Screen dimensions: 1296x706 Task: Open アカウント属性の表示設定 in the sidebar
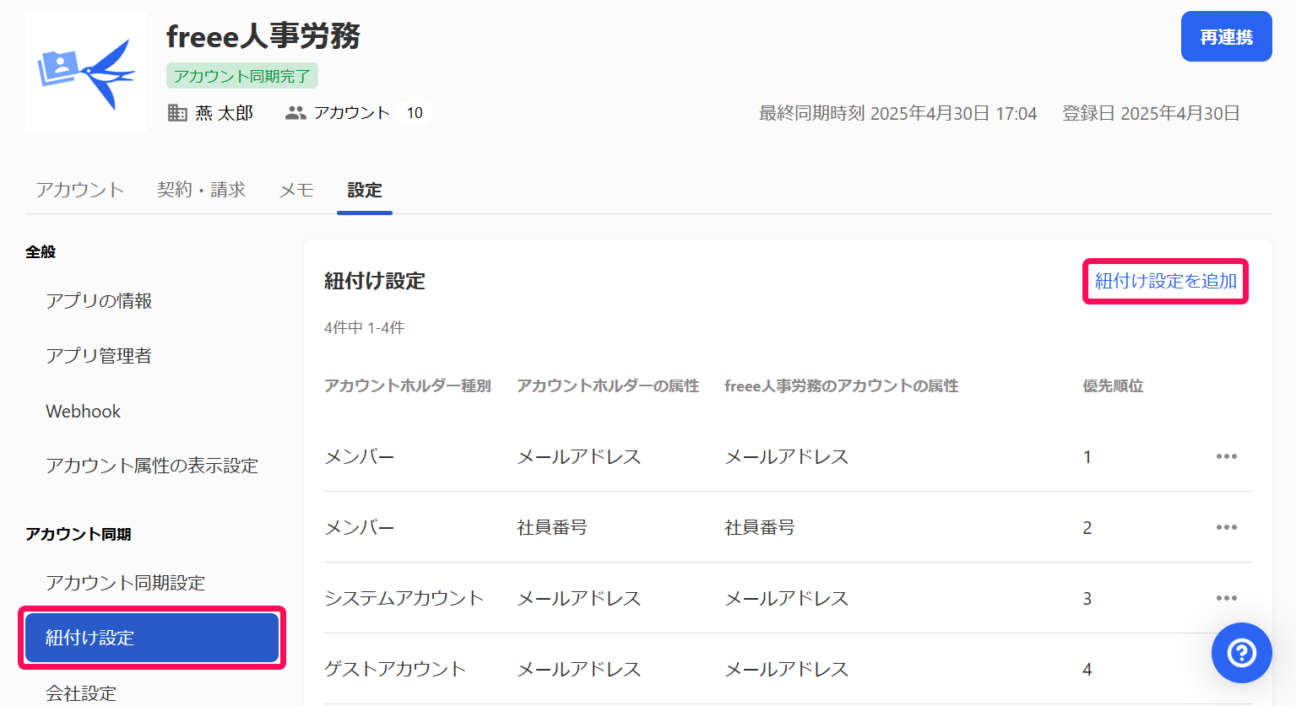tap(152, 466)
